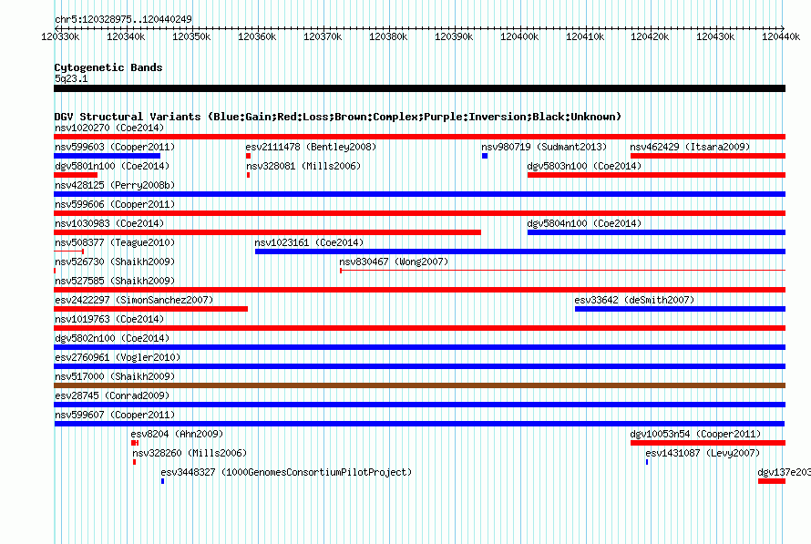This screenshot has height=544, width=811.
Task: Click esv3448327 (1000GenomesConsortiumPilotProject) label
Action: (x=286, y=472)
